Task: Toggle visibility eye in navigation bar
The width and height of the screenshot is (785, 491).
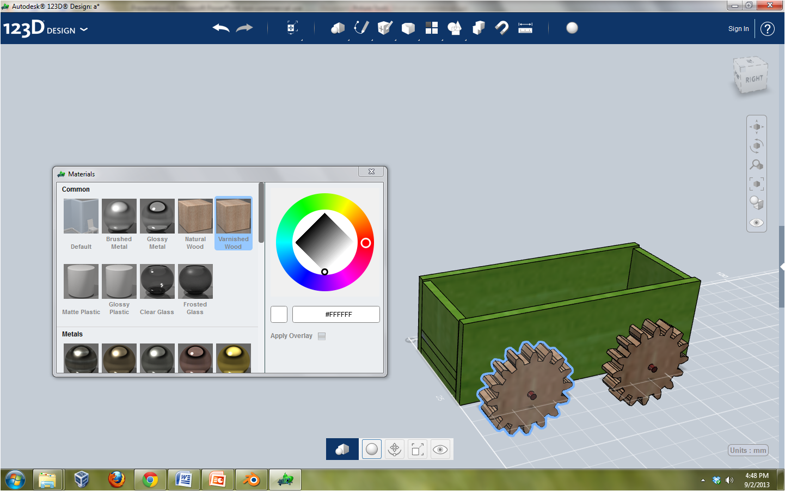Action: 757,223
